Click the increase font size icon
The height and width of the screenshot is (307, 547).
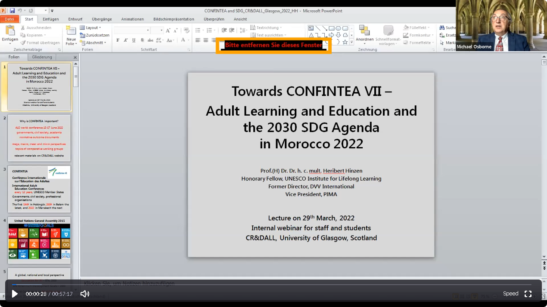pos(168,31)
